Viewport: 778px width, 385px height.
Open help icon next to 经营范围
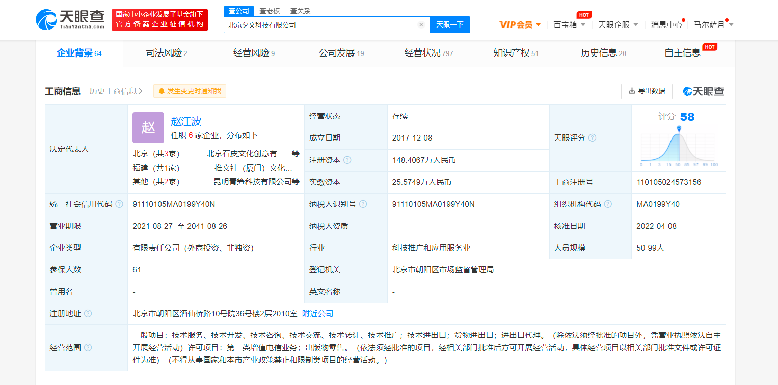(x=88, y=347)
